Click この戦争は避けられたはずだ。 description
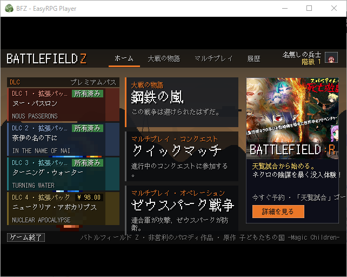Screen dimensions: 347x277 176,112
